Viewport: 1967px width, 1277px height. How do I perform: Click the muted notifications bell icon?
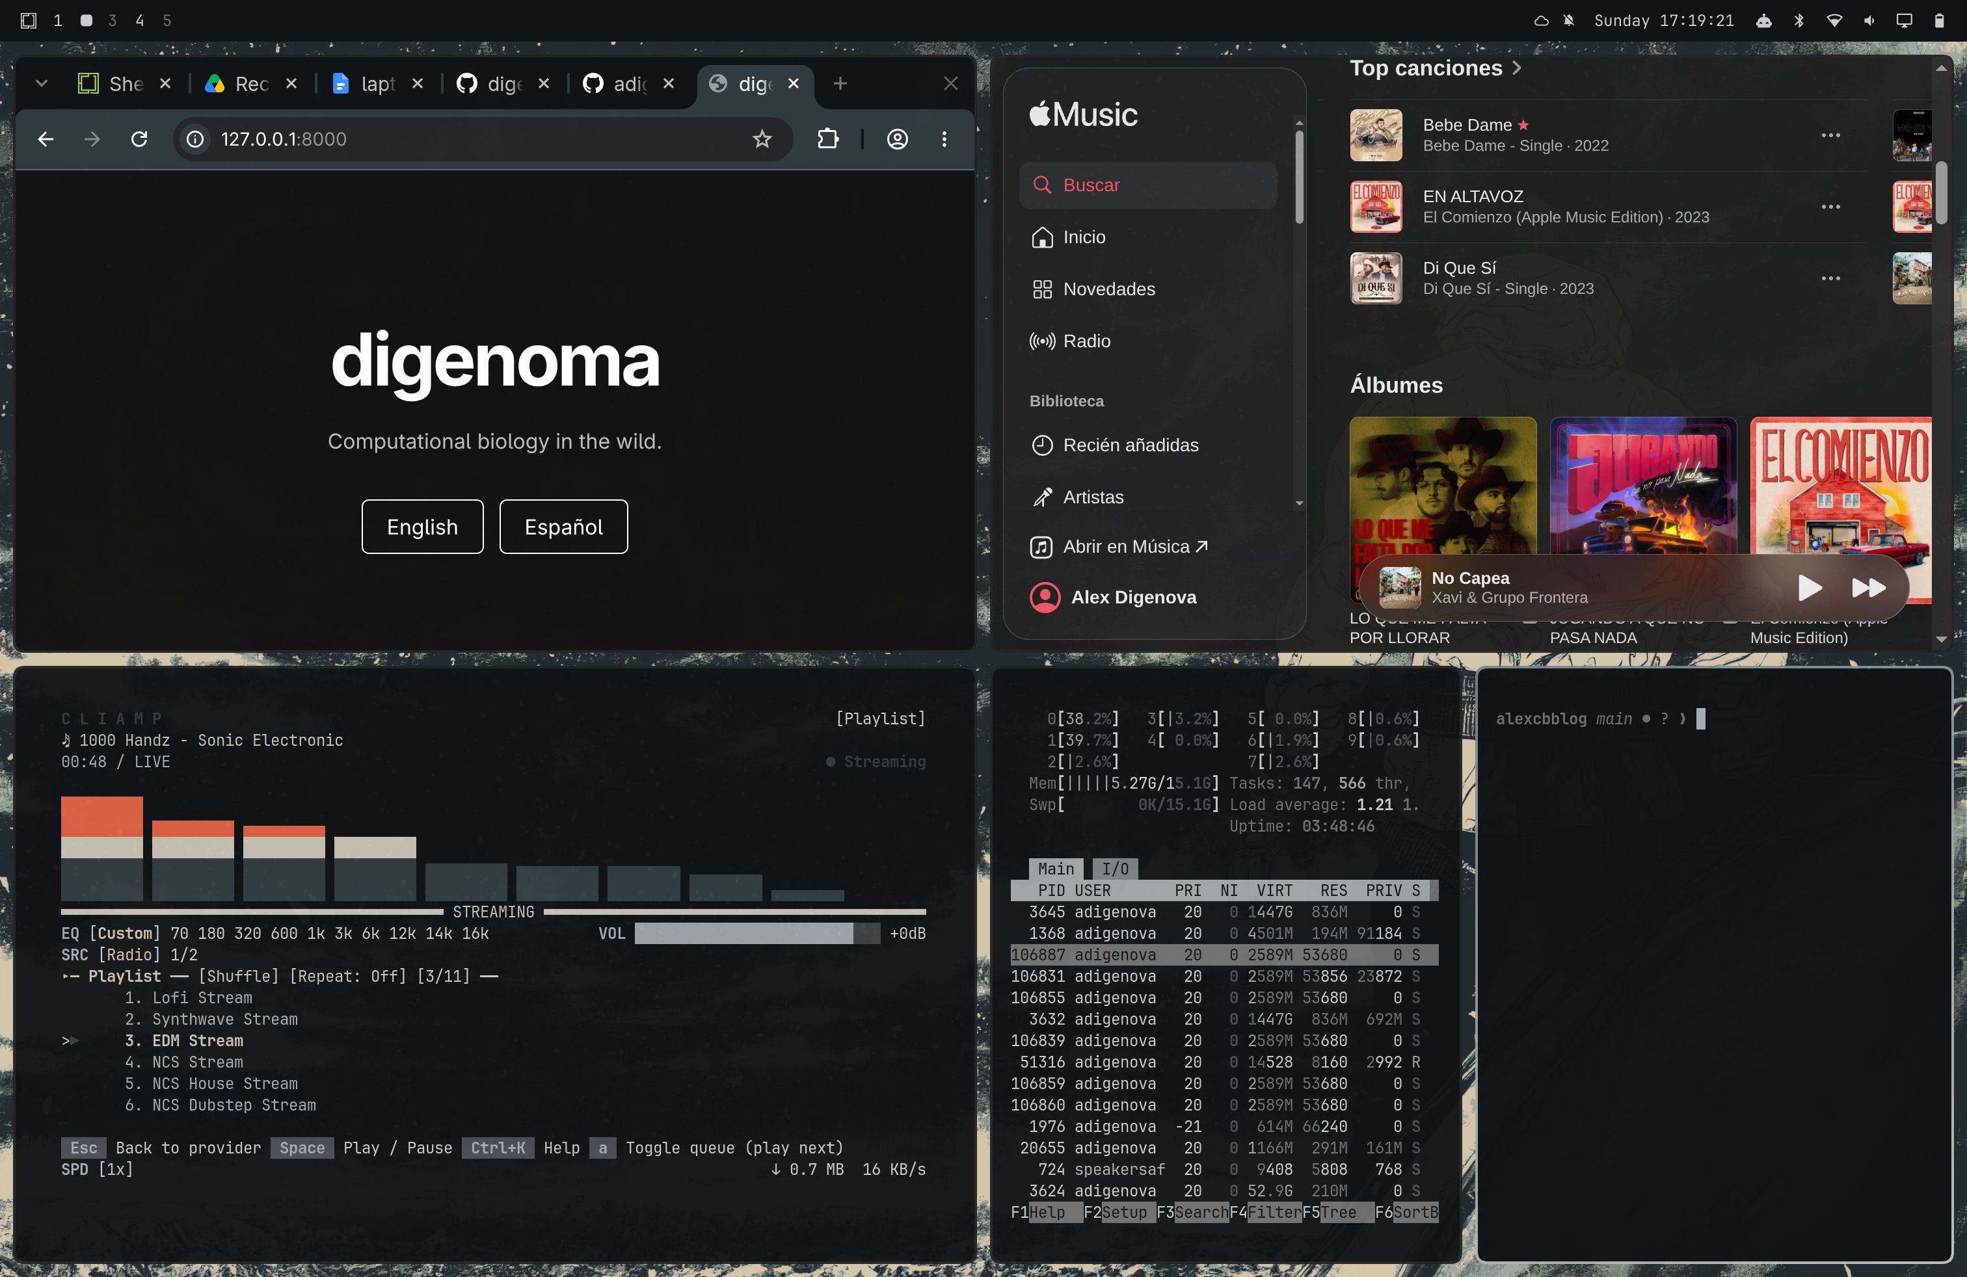pyautogui.click(x=1568, y=21)
